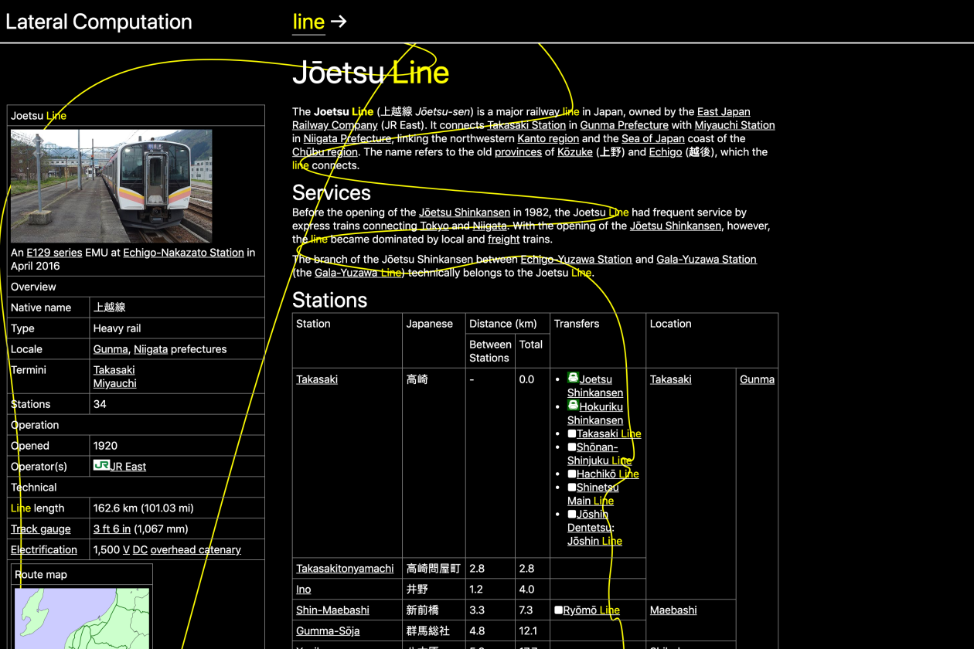
Task: Click the 'Stations' section heading
Action: 330,300
